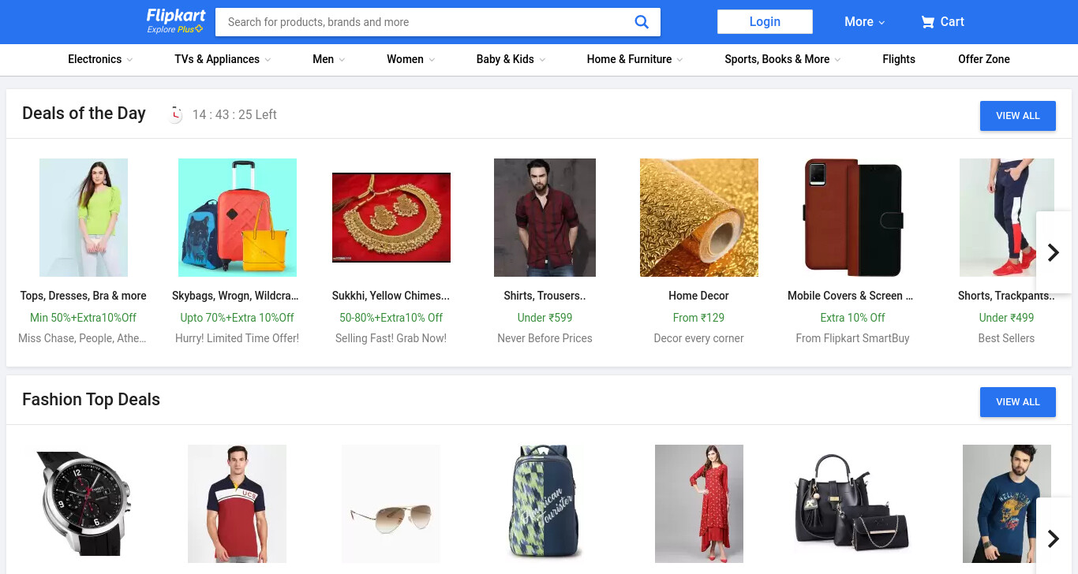Click the shopping cart icon
1078x574 pixels.
click(x=927, y=22)
